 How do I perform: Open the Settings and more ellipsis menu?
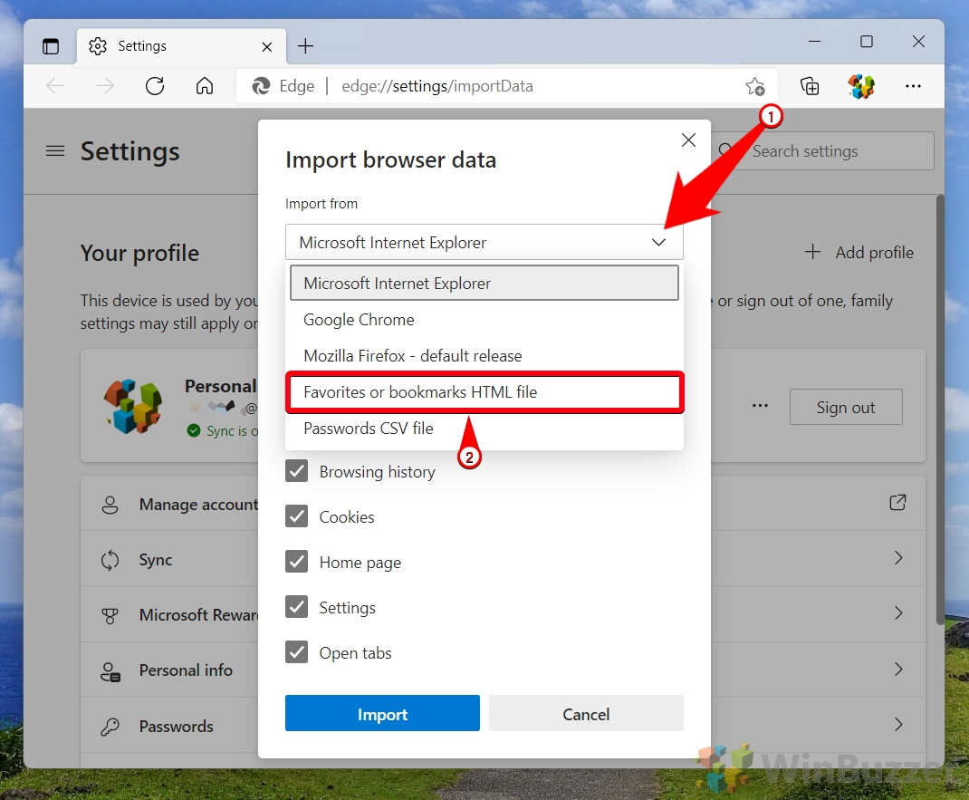[913, 86]
